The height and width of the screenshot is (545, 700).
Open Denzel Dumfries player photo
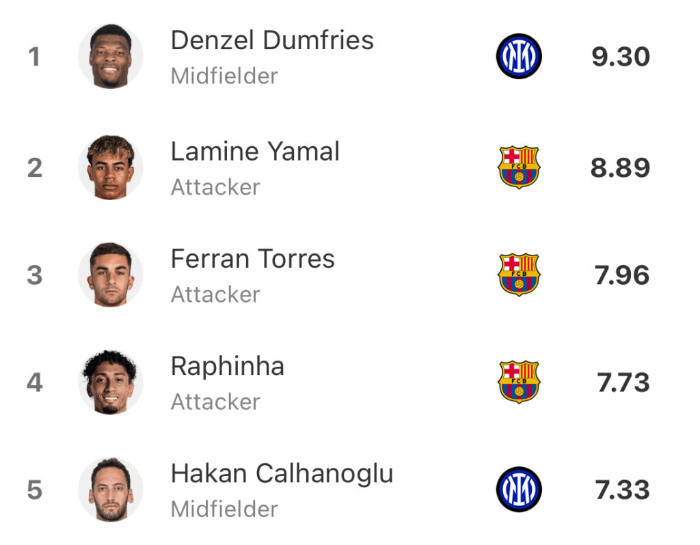[x=110, y=56]
